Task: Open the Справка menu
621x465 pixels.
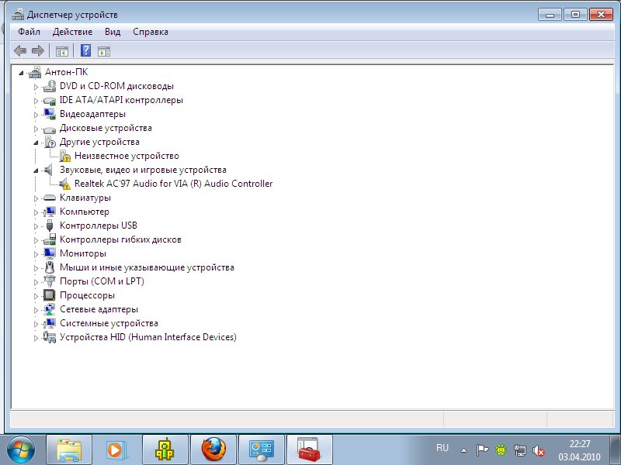Action: 150,32
